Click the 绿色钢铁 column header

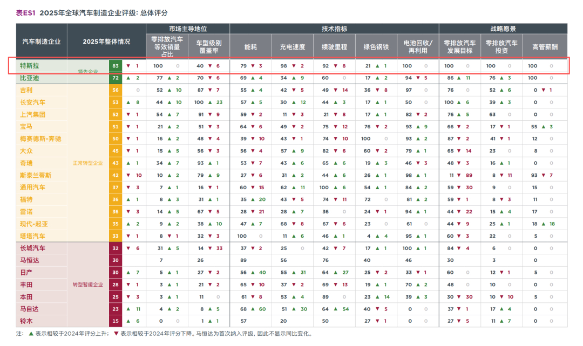coord(376,46)
